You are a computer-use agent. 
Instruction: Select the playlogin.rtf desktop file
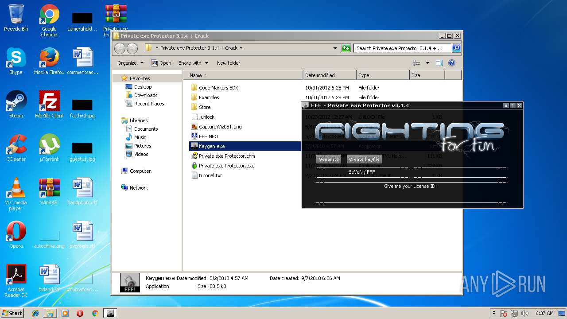tap(82, 235)
